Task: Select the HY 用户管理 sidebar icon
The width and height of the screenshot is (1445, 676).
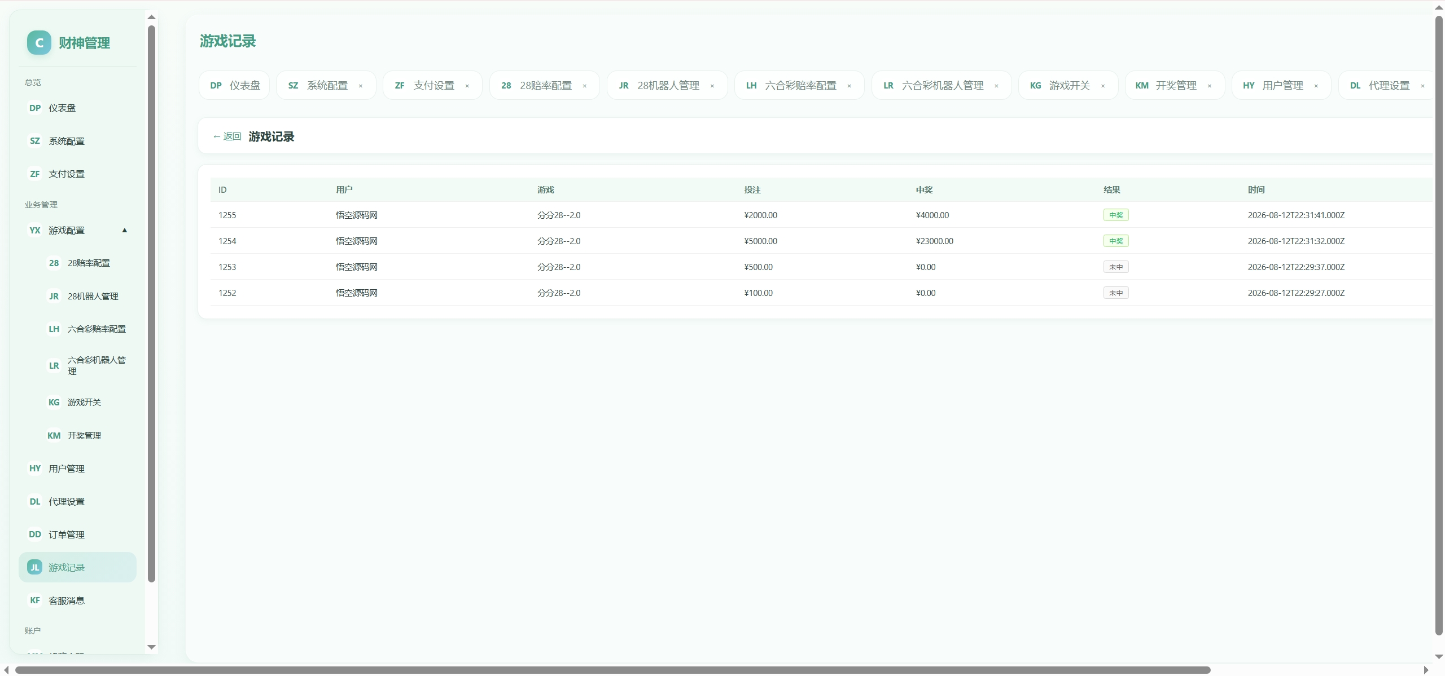Action: coord(35,469)
